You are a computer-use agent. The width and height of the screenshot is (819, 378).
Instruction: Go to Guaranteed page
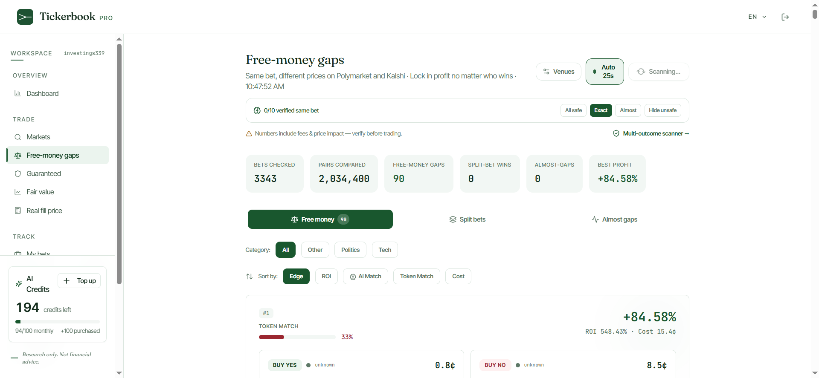coord(58,174)
